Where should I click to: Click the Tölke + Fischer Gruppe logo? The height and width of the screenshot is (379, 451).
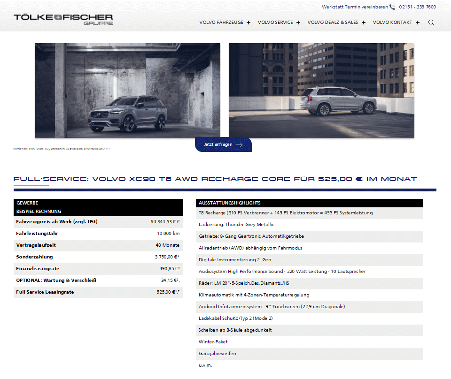[63, 19]
